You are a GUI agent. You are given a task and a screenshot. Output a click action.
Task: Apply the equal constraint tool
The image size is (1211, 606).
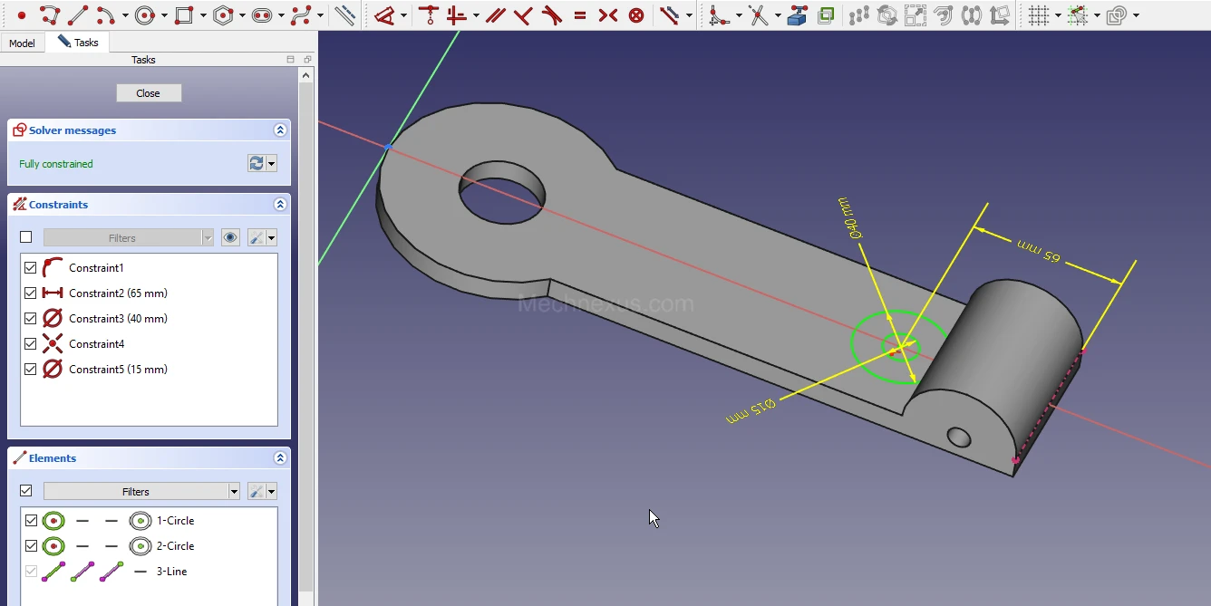580,15
